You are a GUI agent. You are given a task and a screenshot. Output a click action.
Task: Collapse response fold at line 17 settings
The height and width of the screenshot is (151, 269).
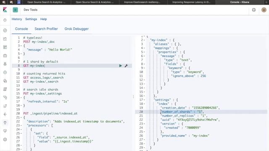pyautogui.click(x=144, y=100)
